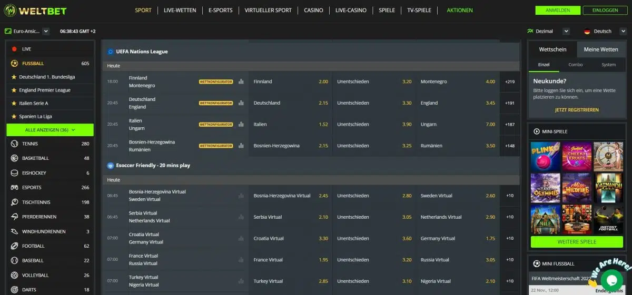
Task: Expand +187 markets for Italien Ungarn
Action: click(509, 125)
